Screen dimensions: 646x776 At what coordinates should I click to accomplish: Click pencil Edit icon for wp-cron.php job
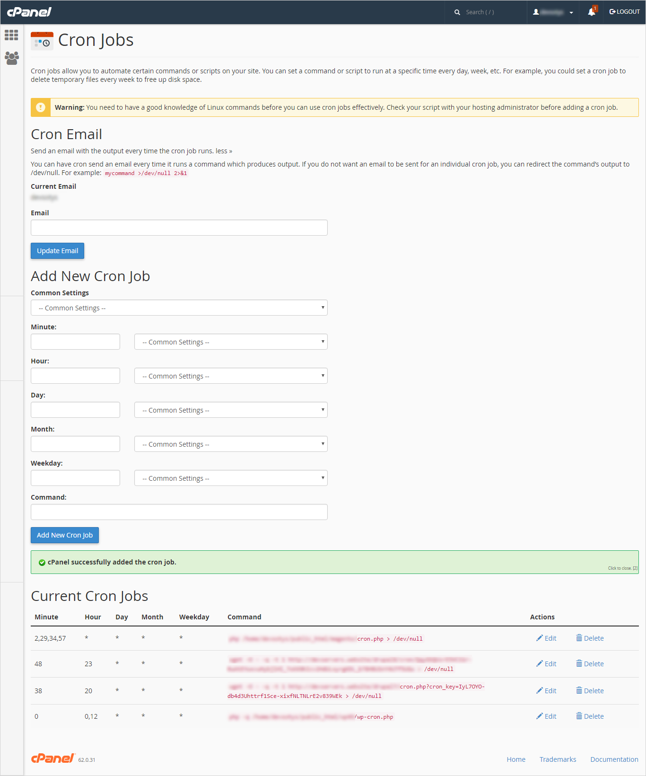click(x=540, y=716)
